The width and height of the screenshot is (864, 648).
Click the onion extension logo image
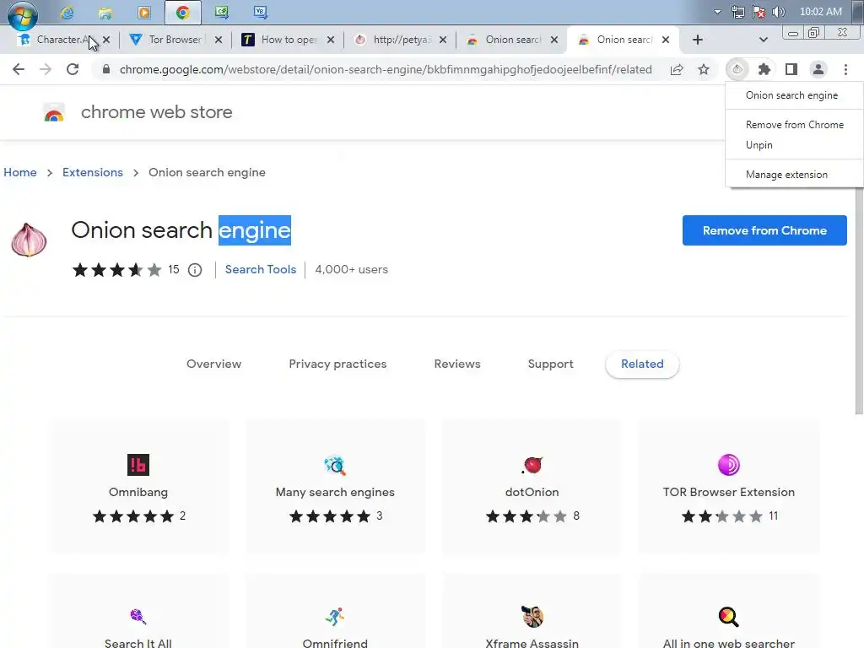(x=30, y=240)
